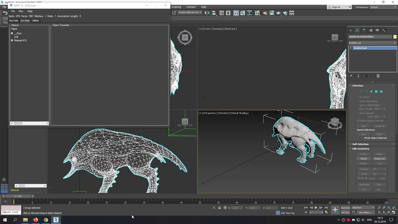The width and height of the screenshot is (398, 224).
Task: Toggle the Scene Explorer icon
Action: (x=221, y=13)
